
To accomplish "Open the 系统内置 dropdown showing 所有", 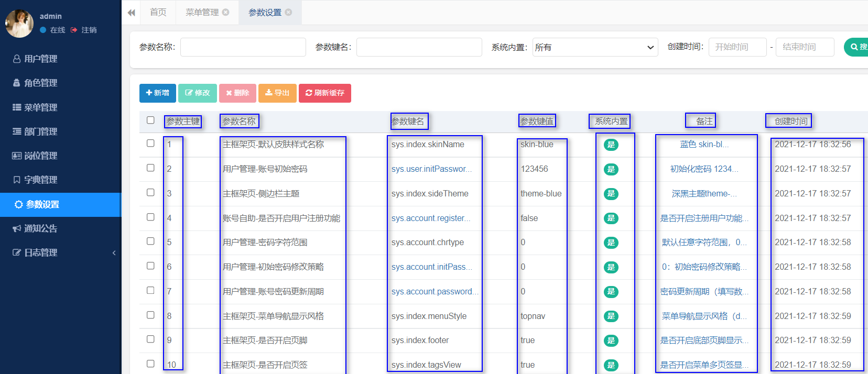I will [595, 47].
